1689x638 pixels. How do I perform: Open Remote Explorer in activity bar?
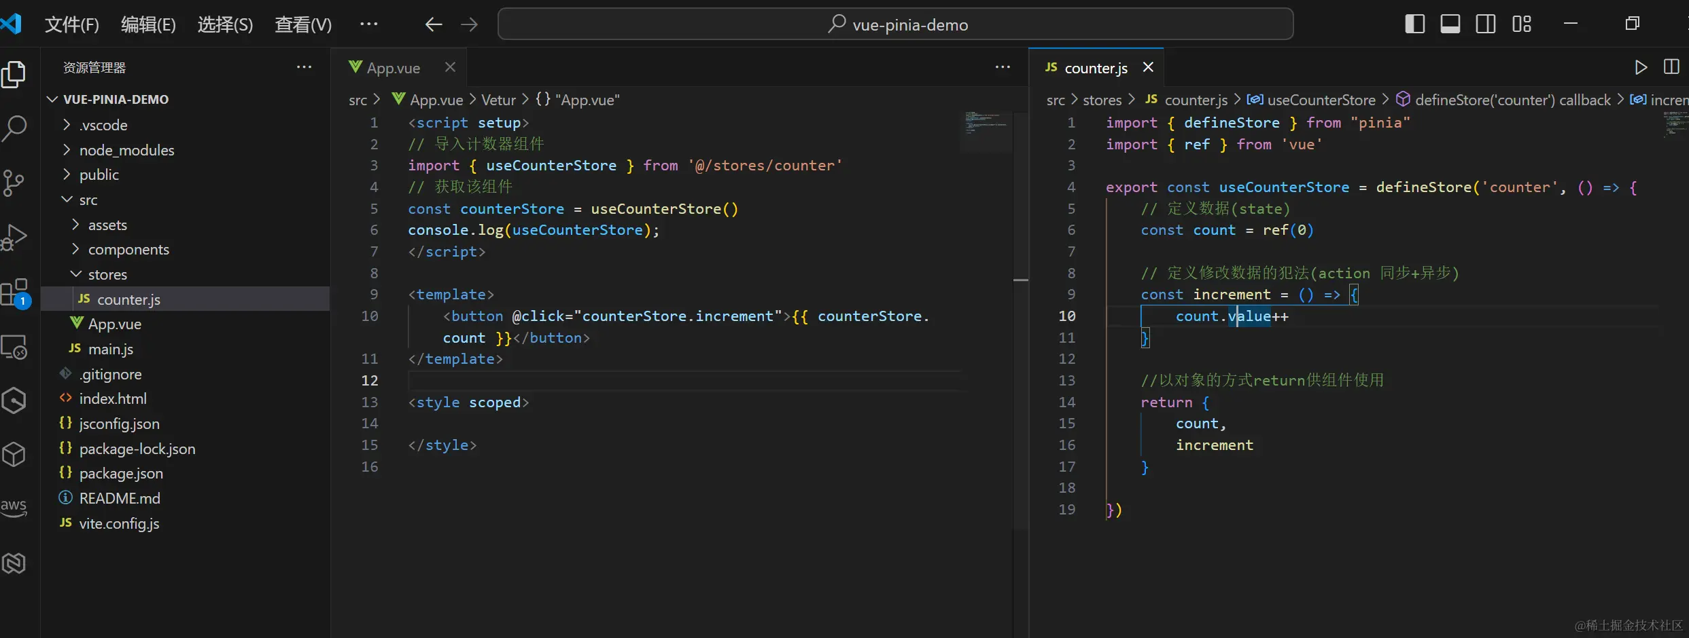pos(14,347)
